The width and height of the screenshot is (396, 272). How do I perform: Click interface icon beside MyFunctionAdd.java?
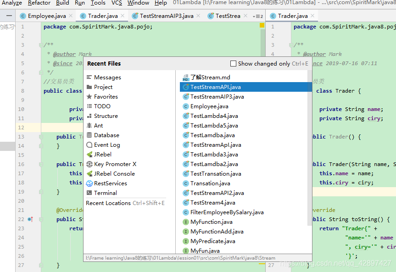tap(186, 232)
